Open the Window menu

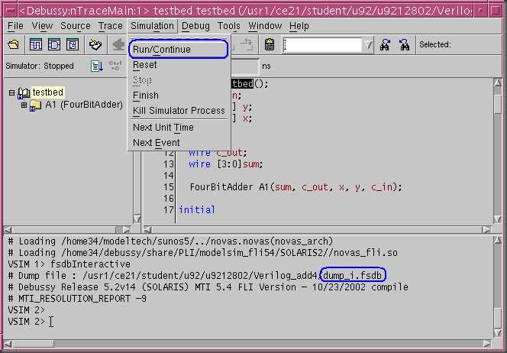[x=265, y=25]
